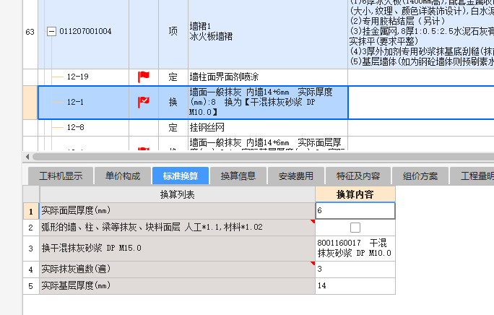The image size is (494, 315).
Task: Select quota code 12-1 row
Action: click(x=75, y=102)
